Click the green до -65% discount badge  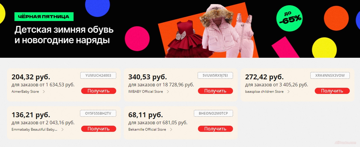290,18
